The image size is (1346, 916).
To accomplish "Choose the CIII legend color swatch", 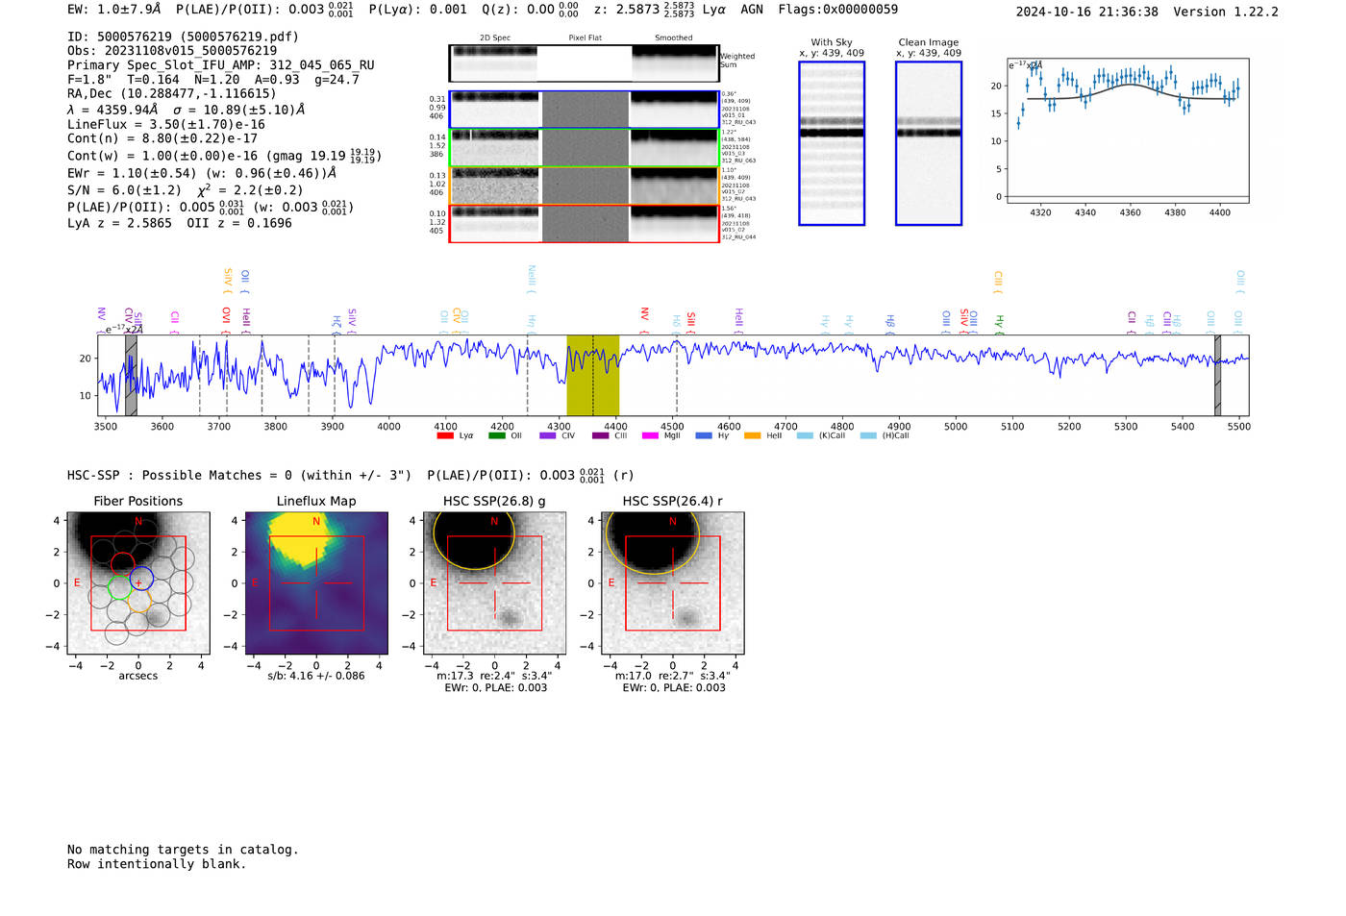I will [601, 435].
